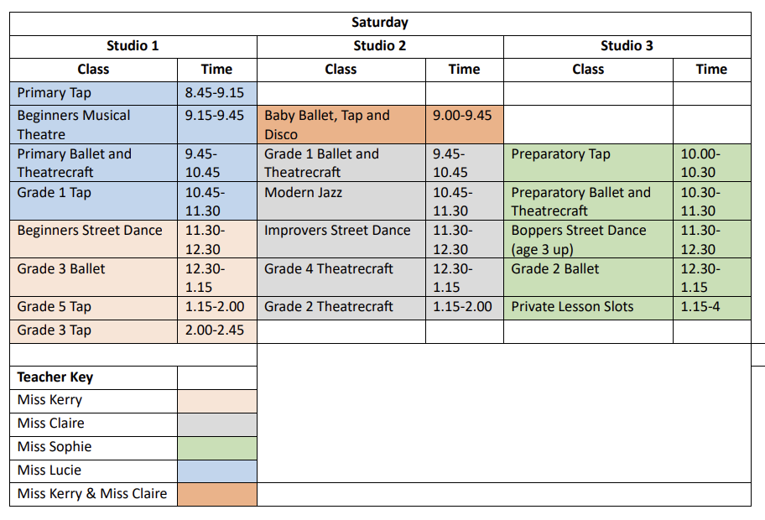Click the Grade 5 Tap cell
Image resolution: width=765 pixels, height=520 pixels.
93,307
